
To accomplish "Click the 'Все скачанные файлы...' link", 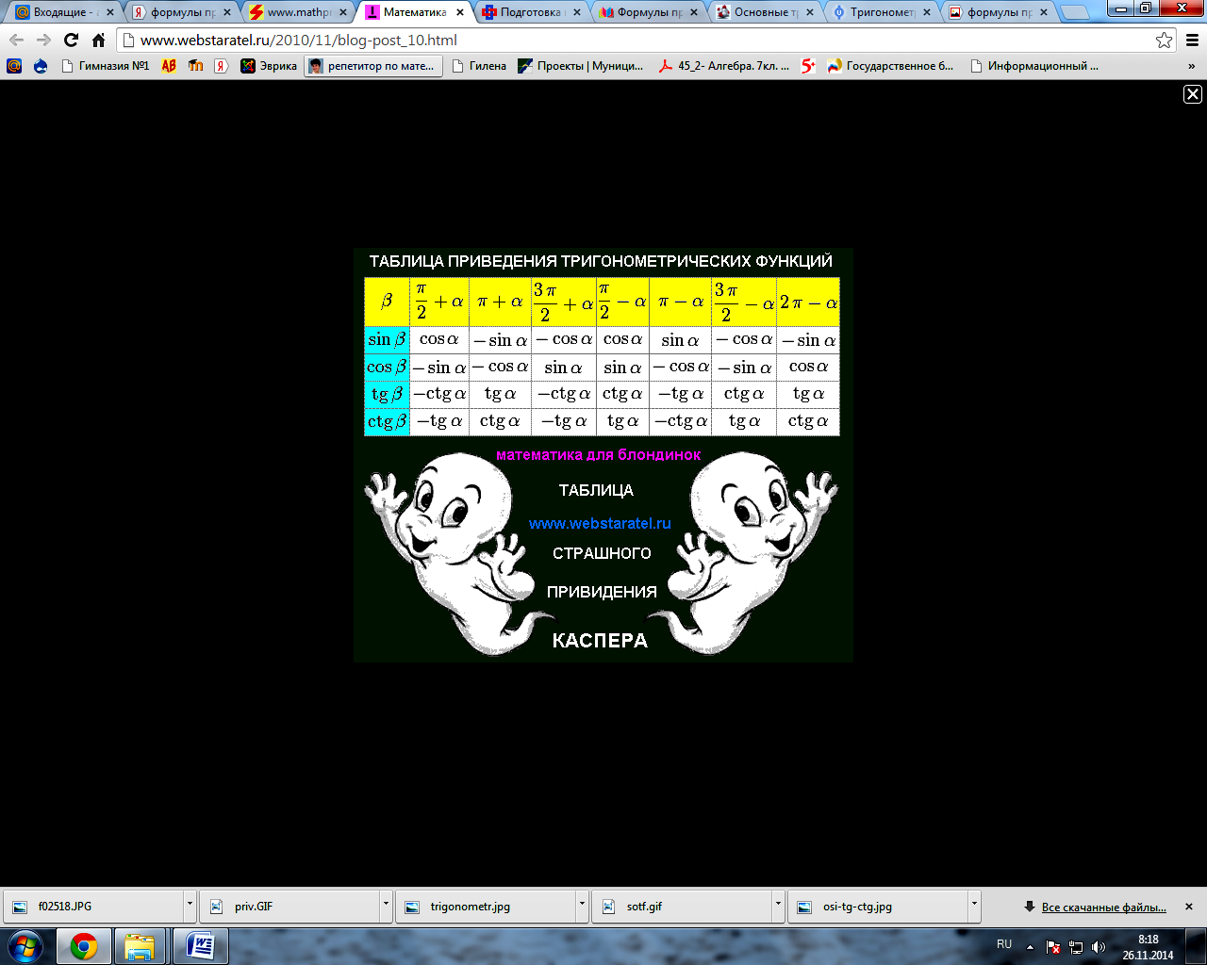I will pyautogui.click(x=1103, y=908).
